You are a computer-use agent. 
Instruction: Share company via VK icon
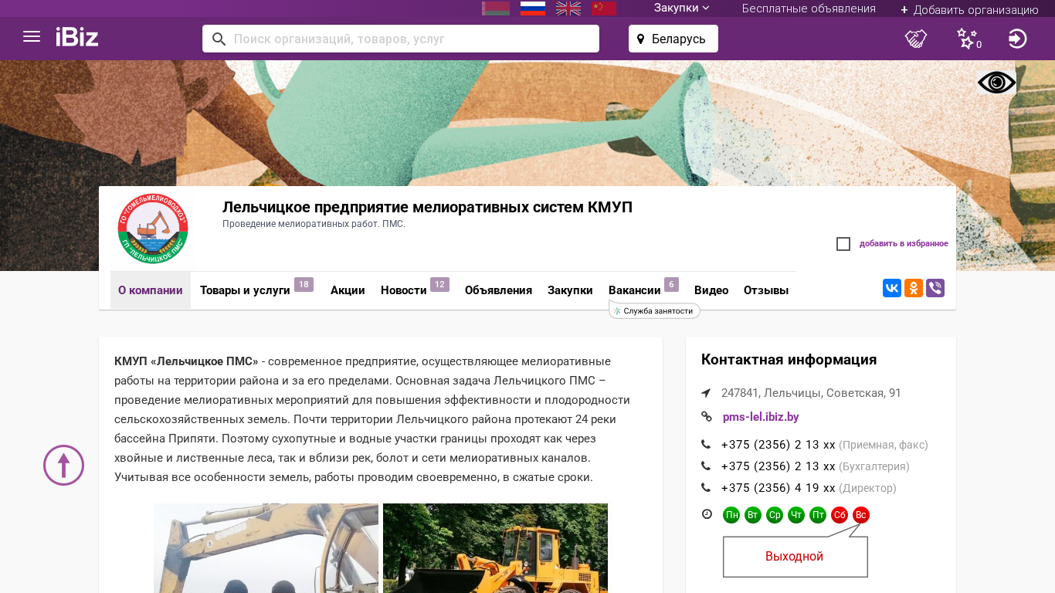892,289
